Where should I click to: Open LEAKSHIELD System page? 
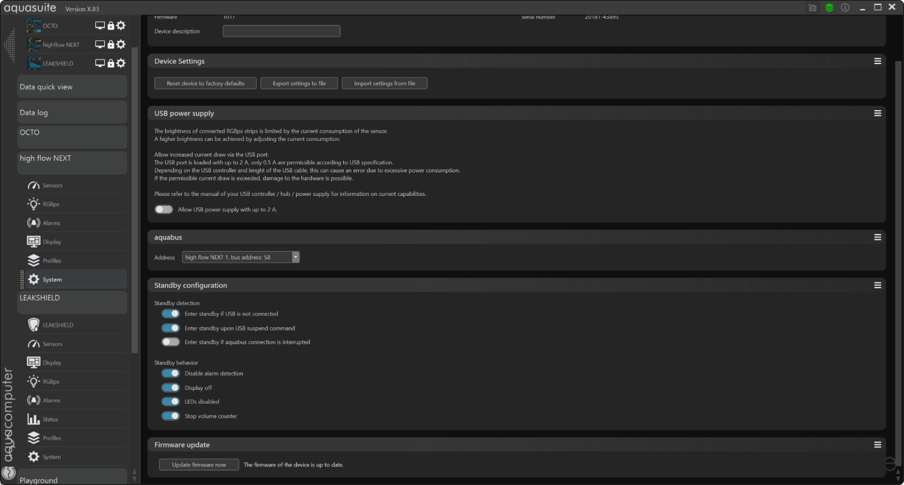coord(76,457)
